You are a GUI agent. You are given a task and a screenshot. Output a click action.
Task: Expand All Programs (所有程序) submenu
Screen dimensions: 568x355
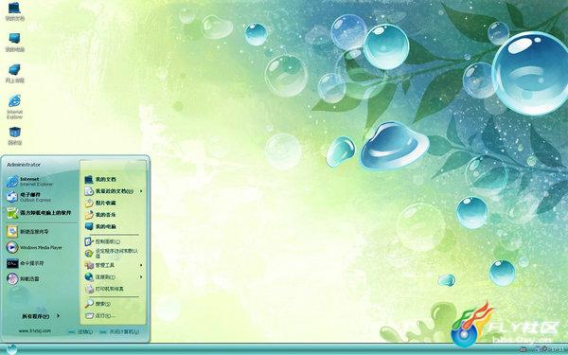point(41,316)
